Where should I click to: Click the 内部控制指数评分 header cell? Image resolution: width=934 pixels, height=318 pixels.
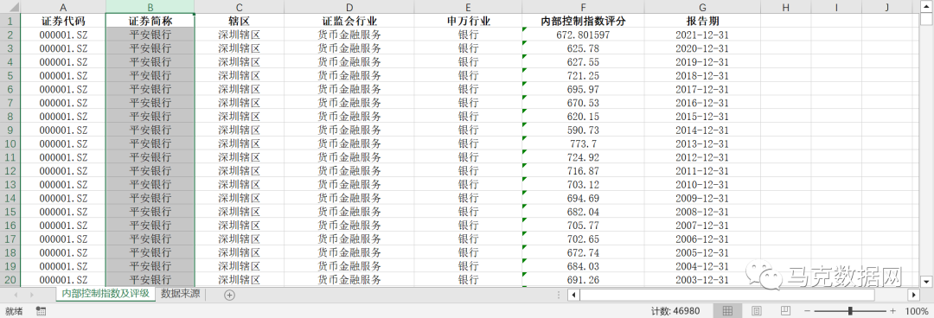[583, 21]
